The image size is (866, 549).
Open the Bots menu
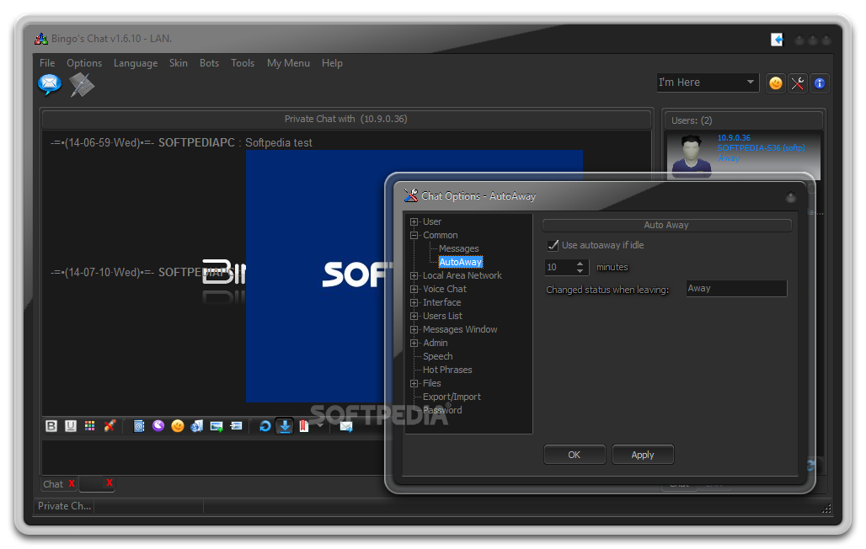tap(209, 63)
